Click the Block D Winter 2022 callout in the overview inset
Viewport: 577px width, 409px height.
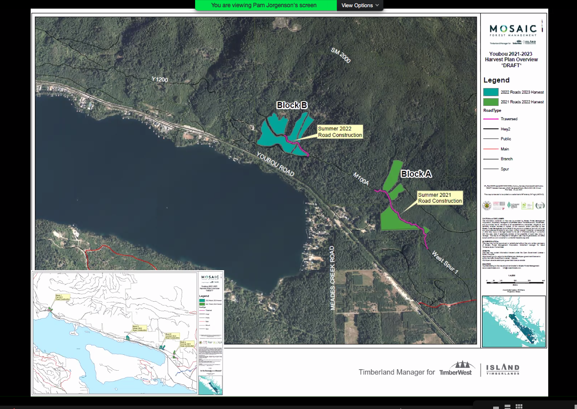point(140,328)
